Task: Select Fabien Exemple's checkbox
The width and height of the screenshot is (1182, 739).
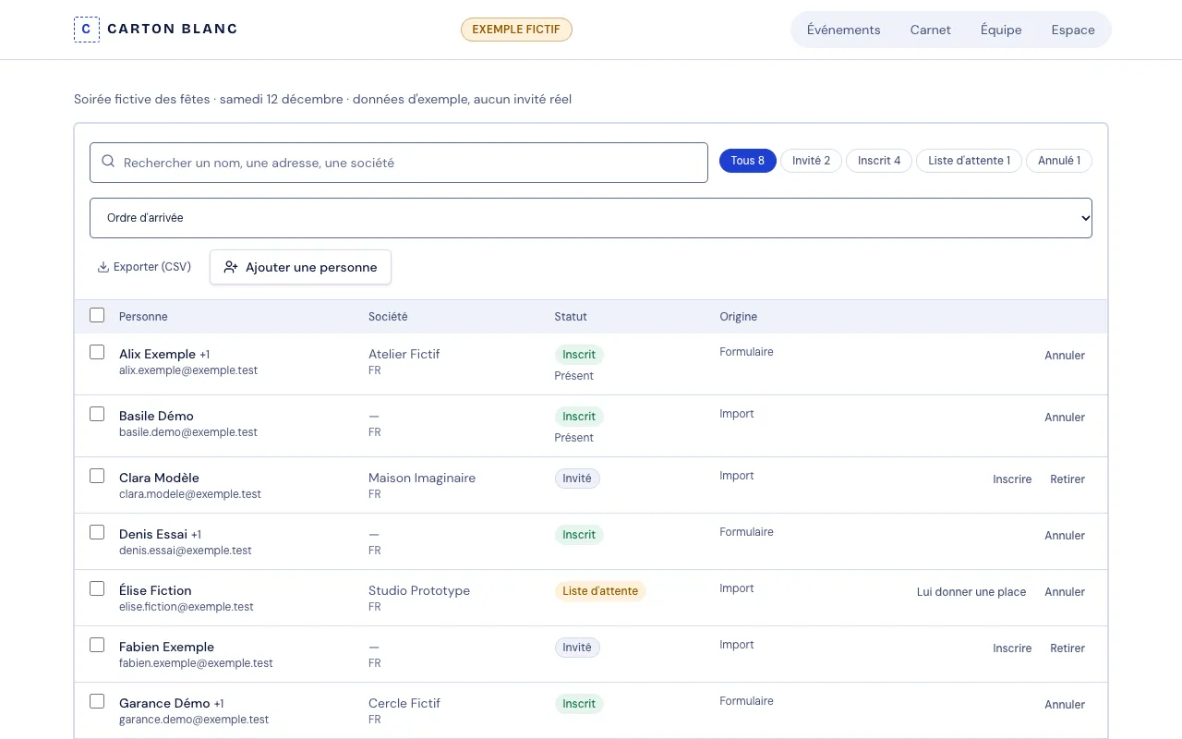Action: (97, 645)
